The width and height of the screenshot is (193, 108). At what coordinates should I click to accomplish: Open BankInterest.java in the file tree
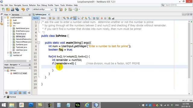pyautogui.click(x=23, y=28)
